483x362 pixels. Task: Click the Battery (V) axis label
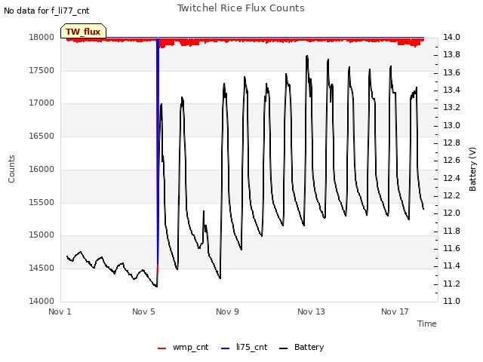coord(472,169)
